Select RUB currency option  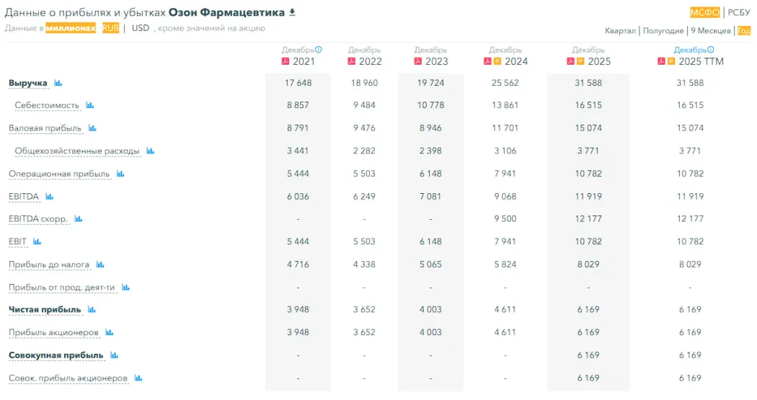click(110, 28)
